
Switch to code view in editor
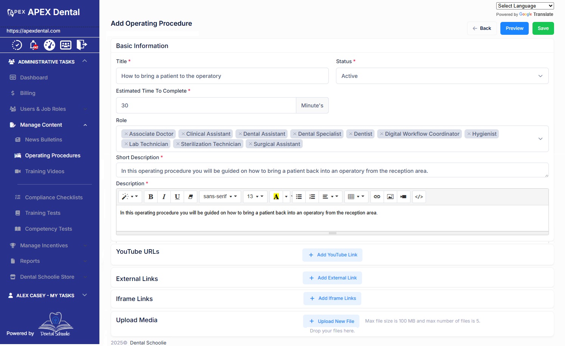(419, 197)
